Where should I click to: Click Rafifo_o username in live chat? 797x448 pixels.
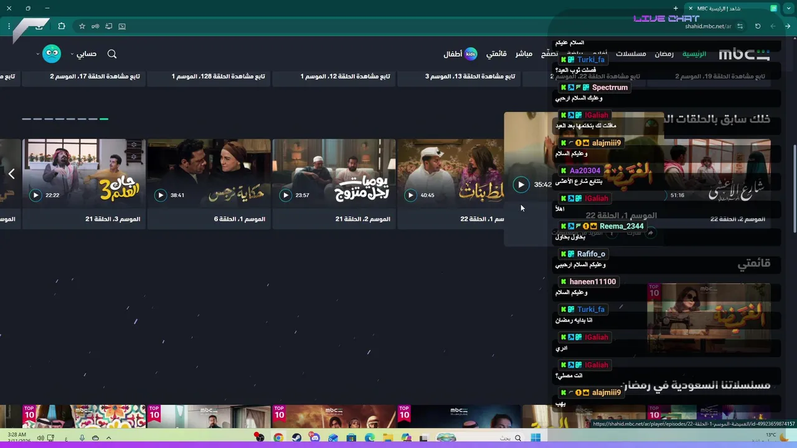[x=591, y=254]
